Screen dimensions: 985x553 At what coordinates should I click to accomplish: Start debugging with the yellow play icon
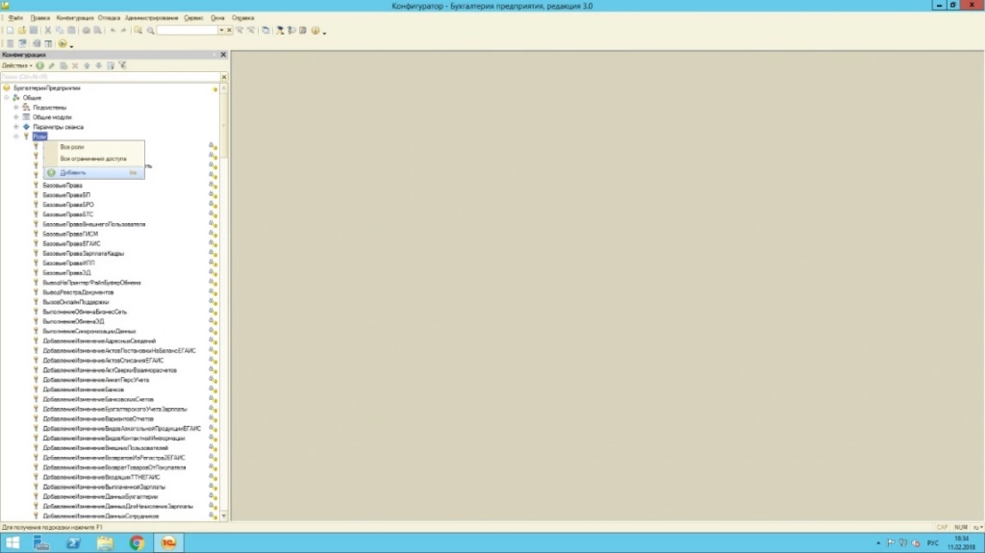click(63, 44)
